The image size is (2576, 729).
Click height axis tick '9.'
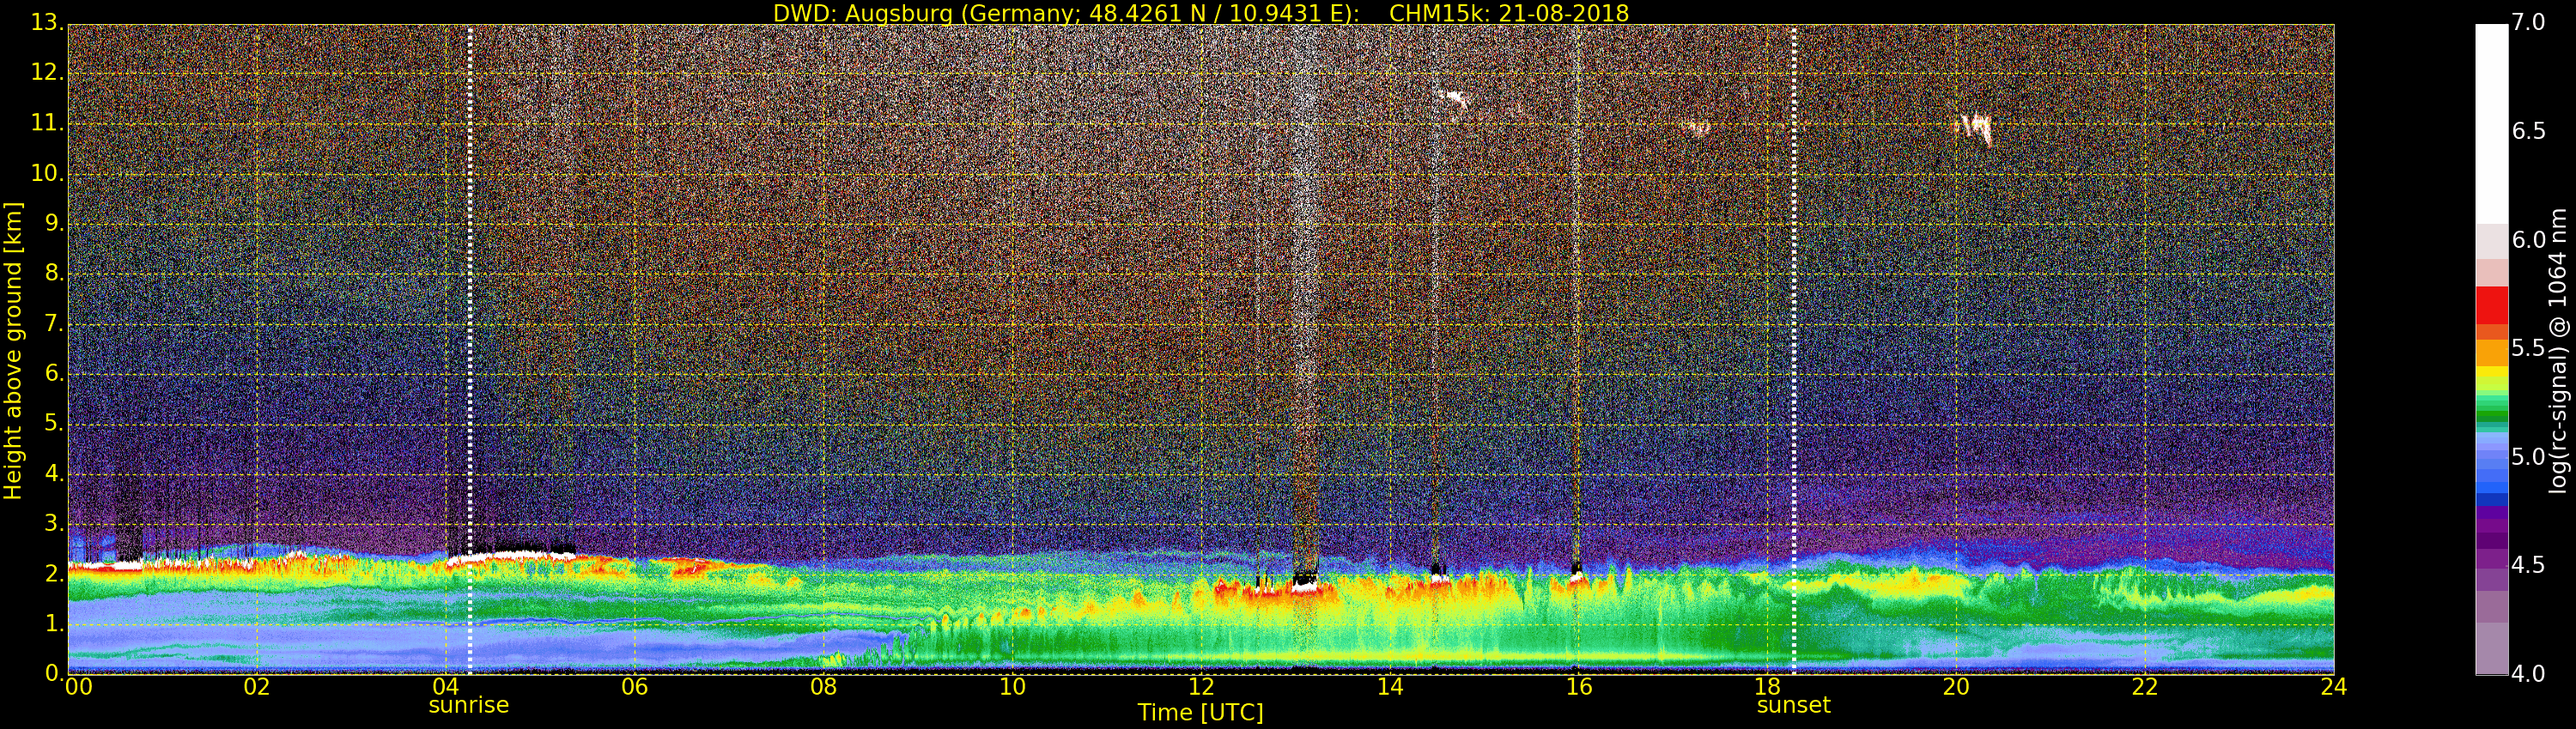[54, 223]
